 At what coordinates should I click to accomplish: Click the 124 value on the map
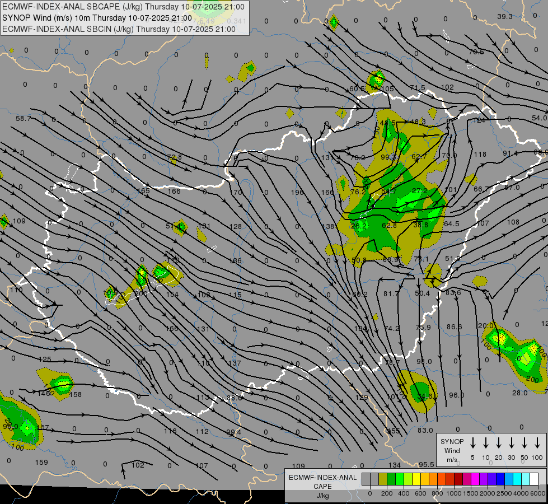click(479, 120)
